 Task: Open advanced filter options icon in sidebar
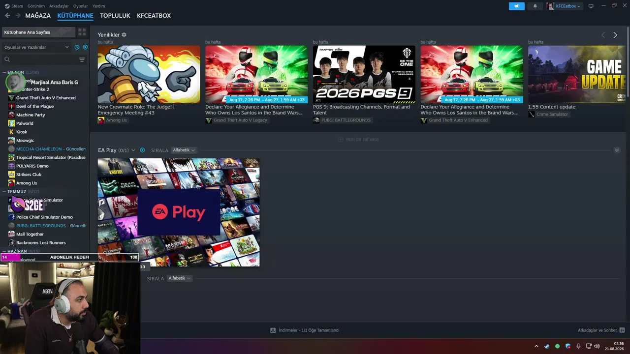click(x=82, y=59)
